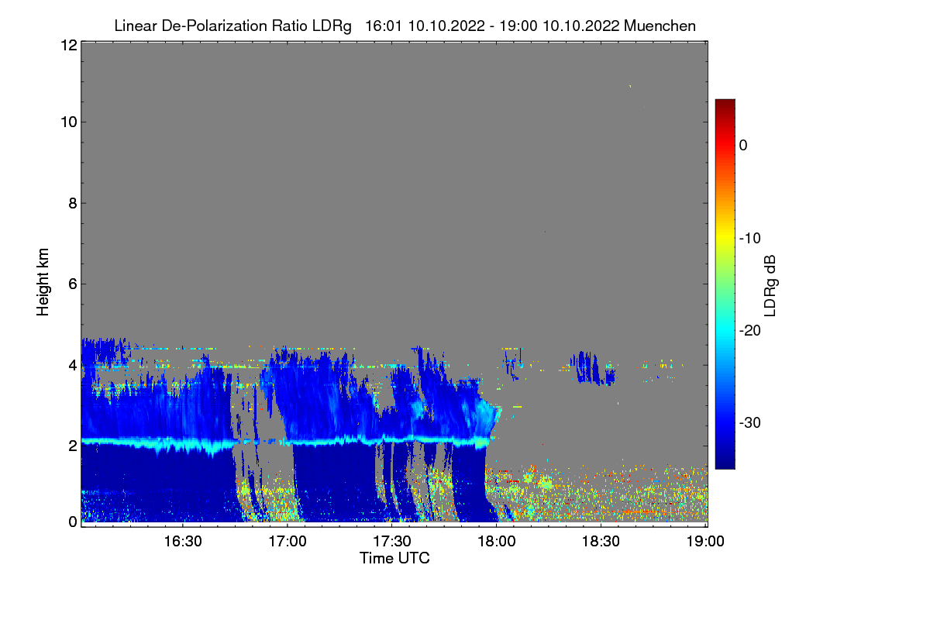Click the small isolated cloud patch near 18:25
The image size is (930, 620).
[591, 368]
